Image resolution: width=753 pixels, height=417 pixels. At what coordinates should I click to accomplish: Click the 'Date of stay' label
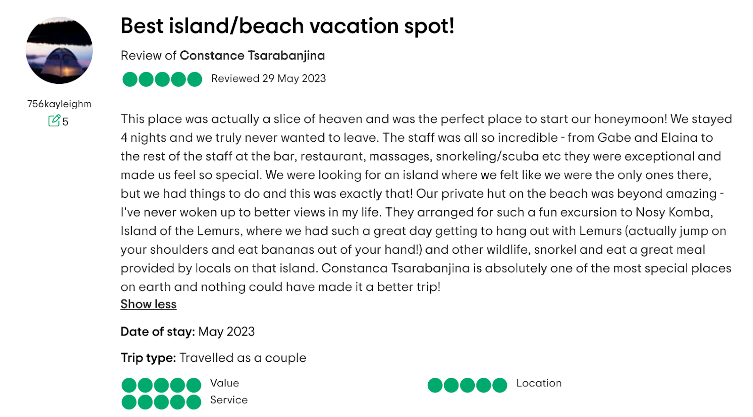(158, 332)
